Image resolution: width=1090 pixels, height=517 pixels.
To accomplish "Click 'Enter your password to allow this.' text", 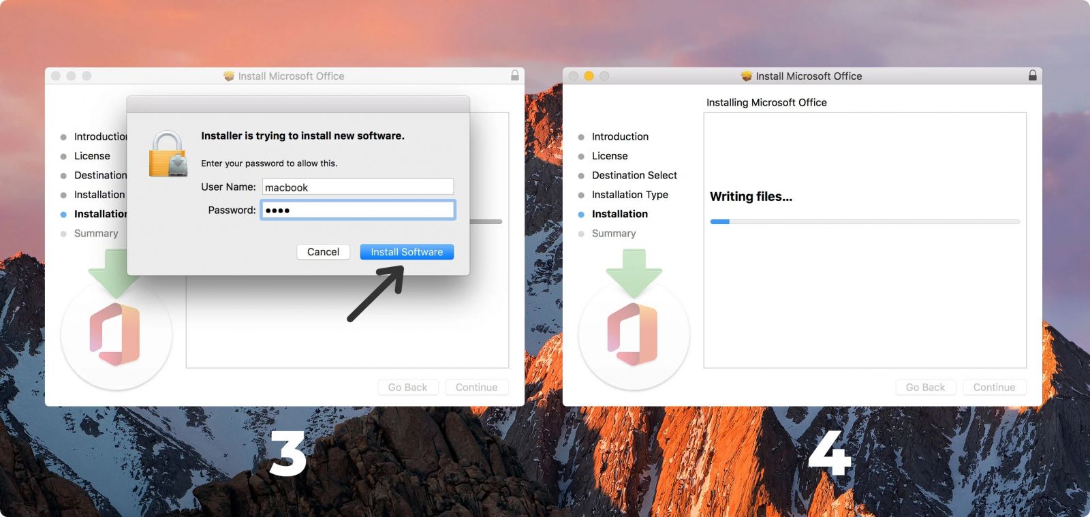I will point(269,163).
